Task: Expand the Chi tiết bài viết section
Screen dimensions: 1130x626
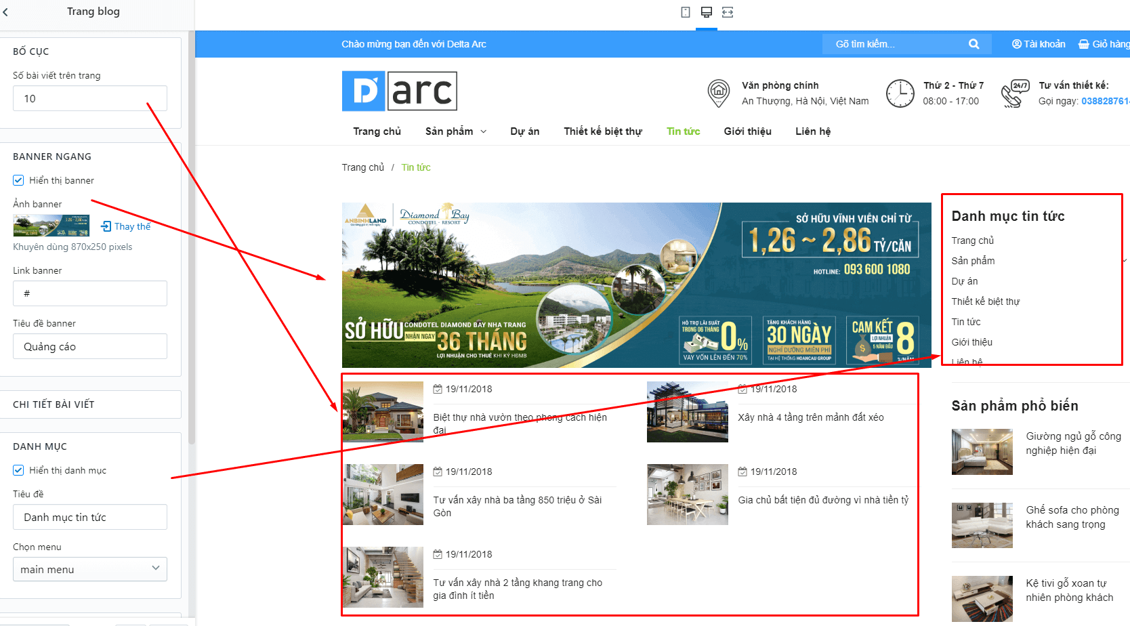Action: pos(91,404)
